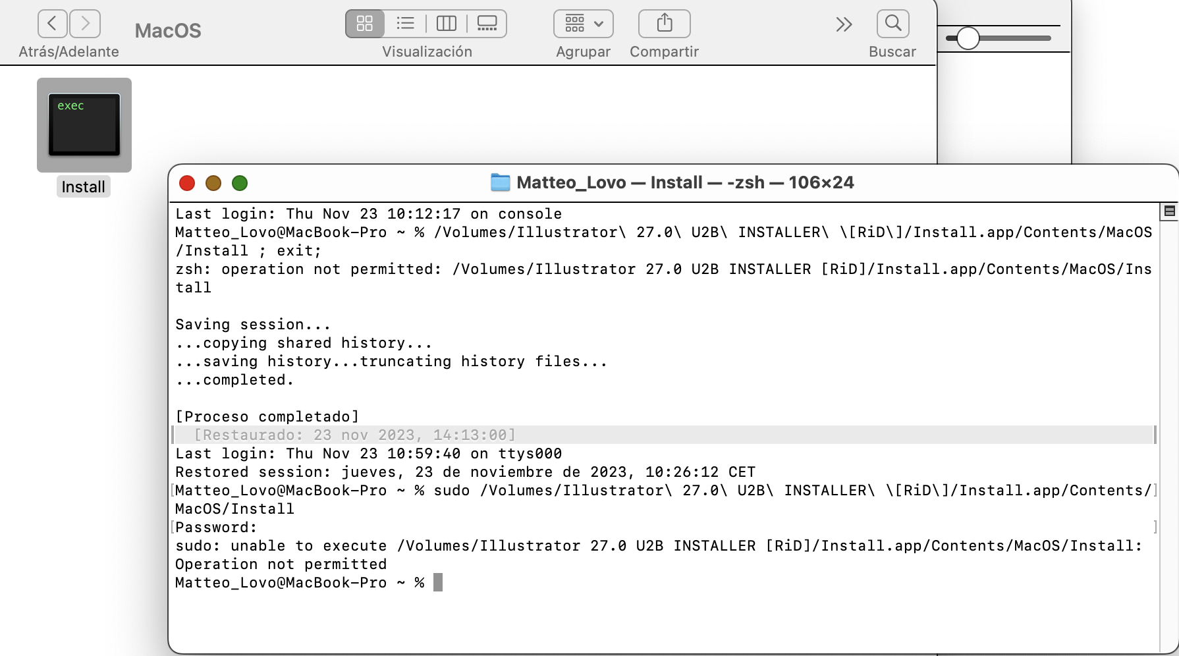The width and height of the screenshot is (1179, 656).
Task: Switch Finder to column view
Action: [447, 24]
